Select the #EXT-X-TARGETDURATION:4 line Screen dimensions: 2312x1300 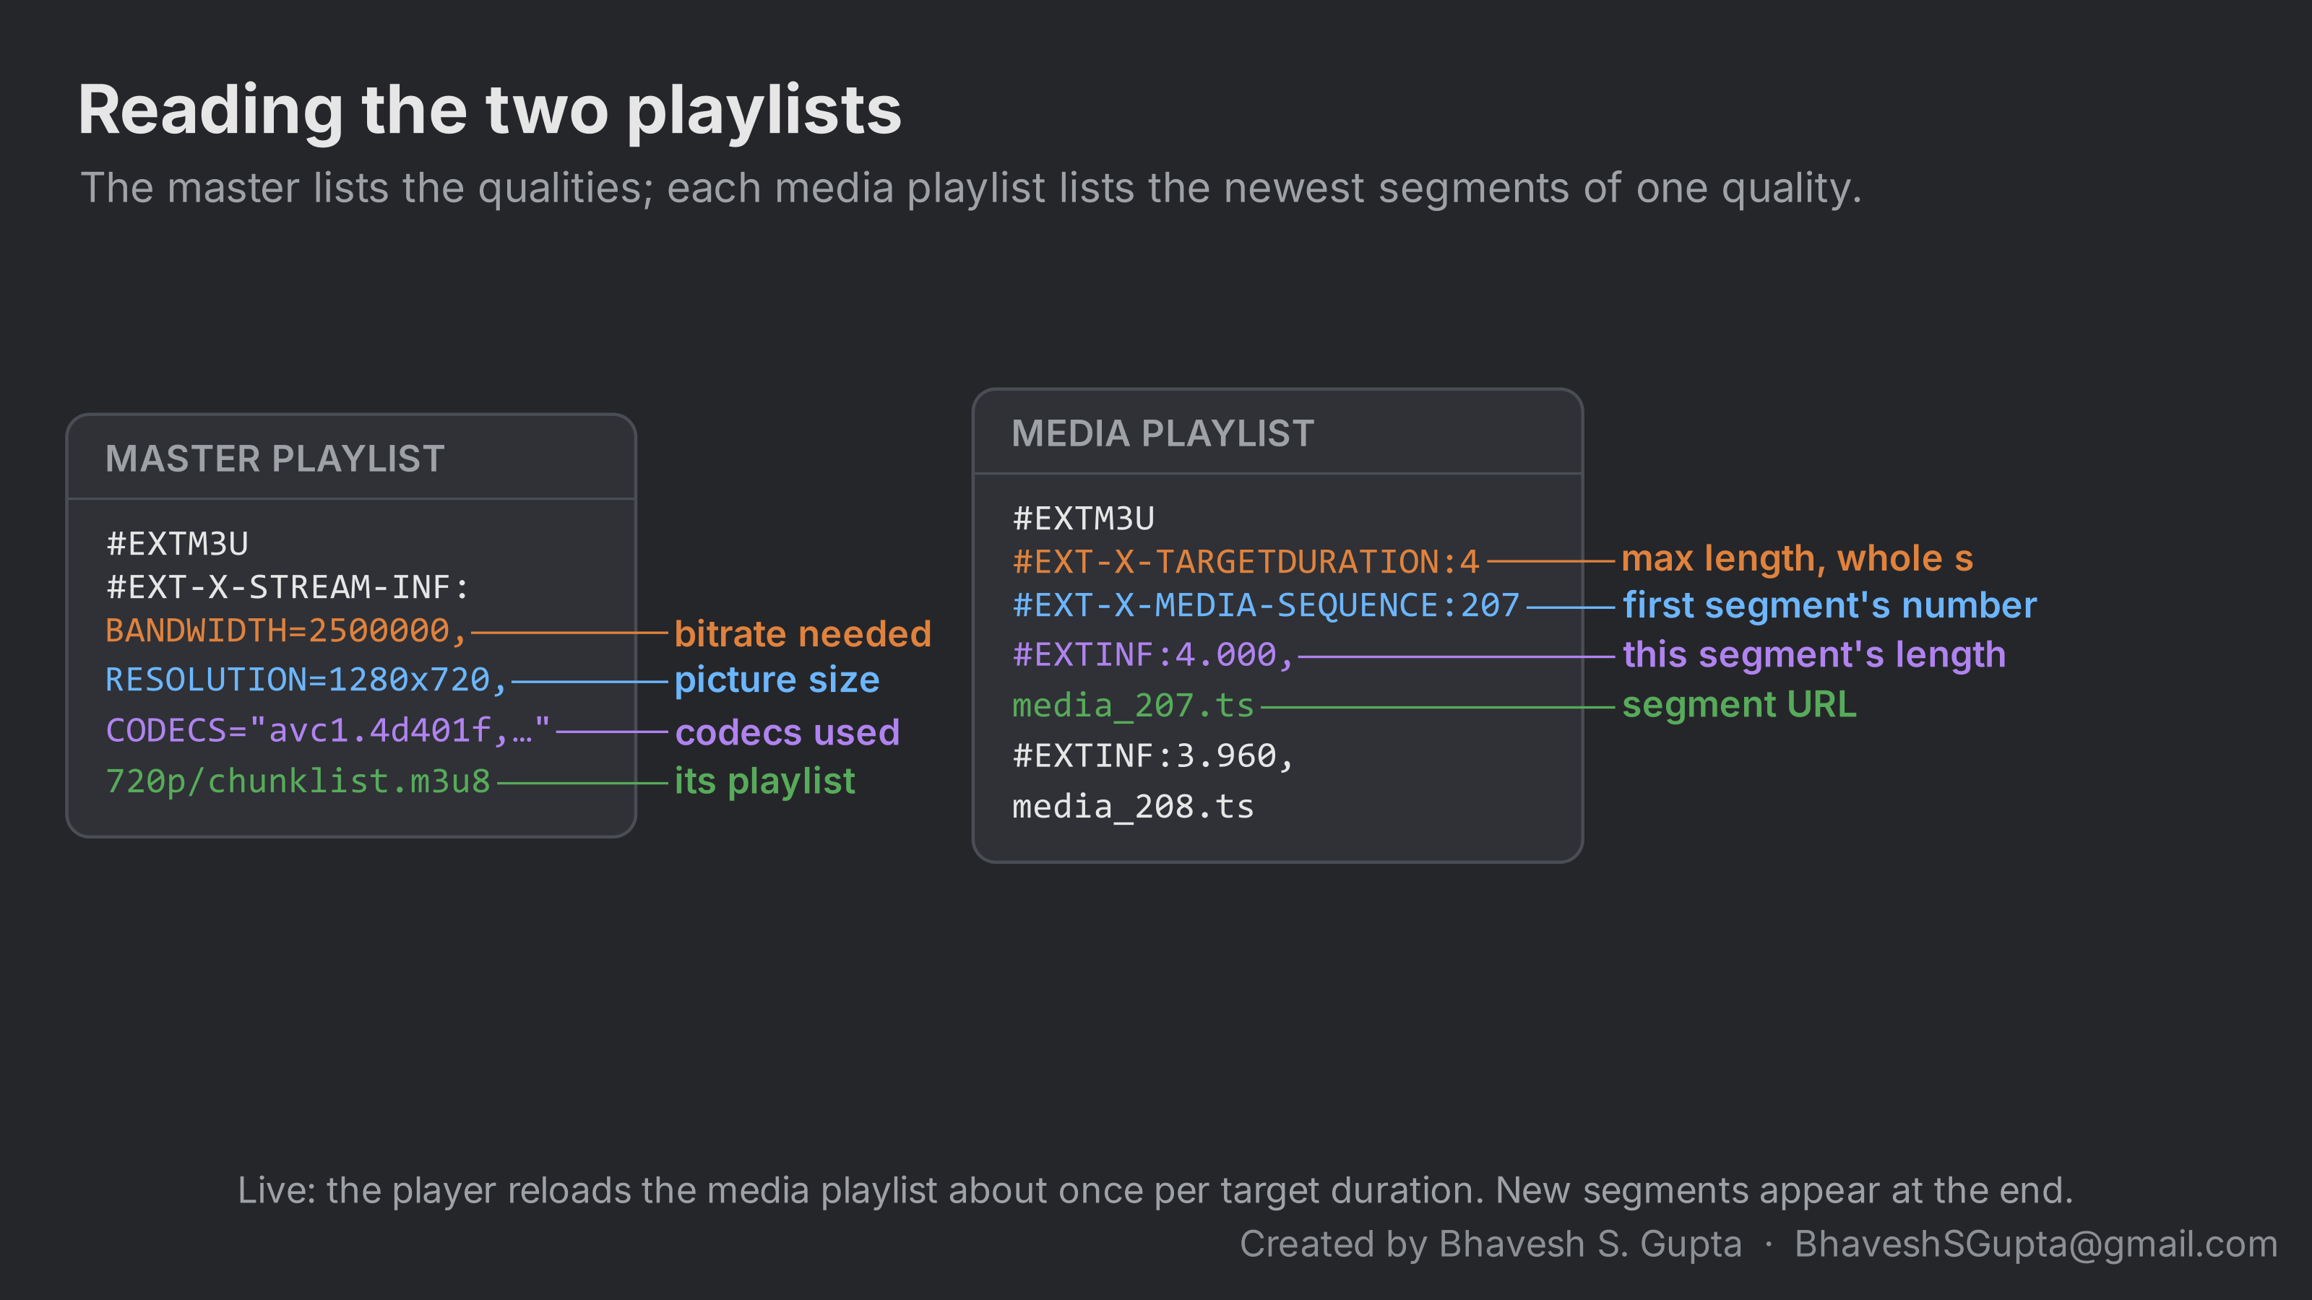click(x=1246, y=562)
